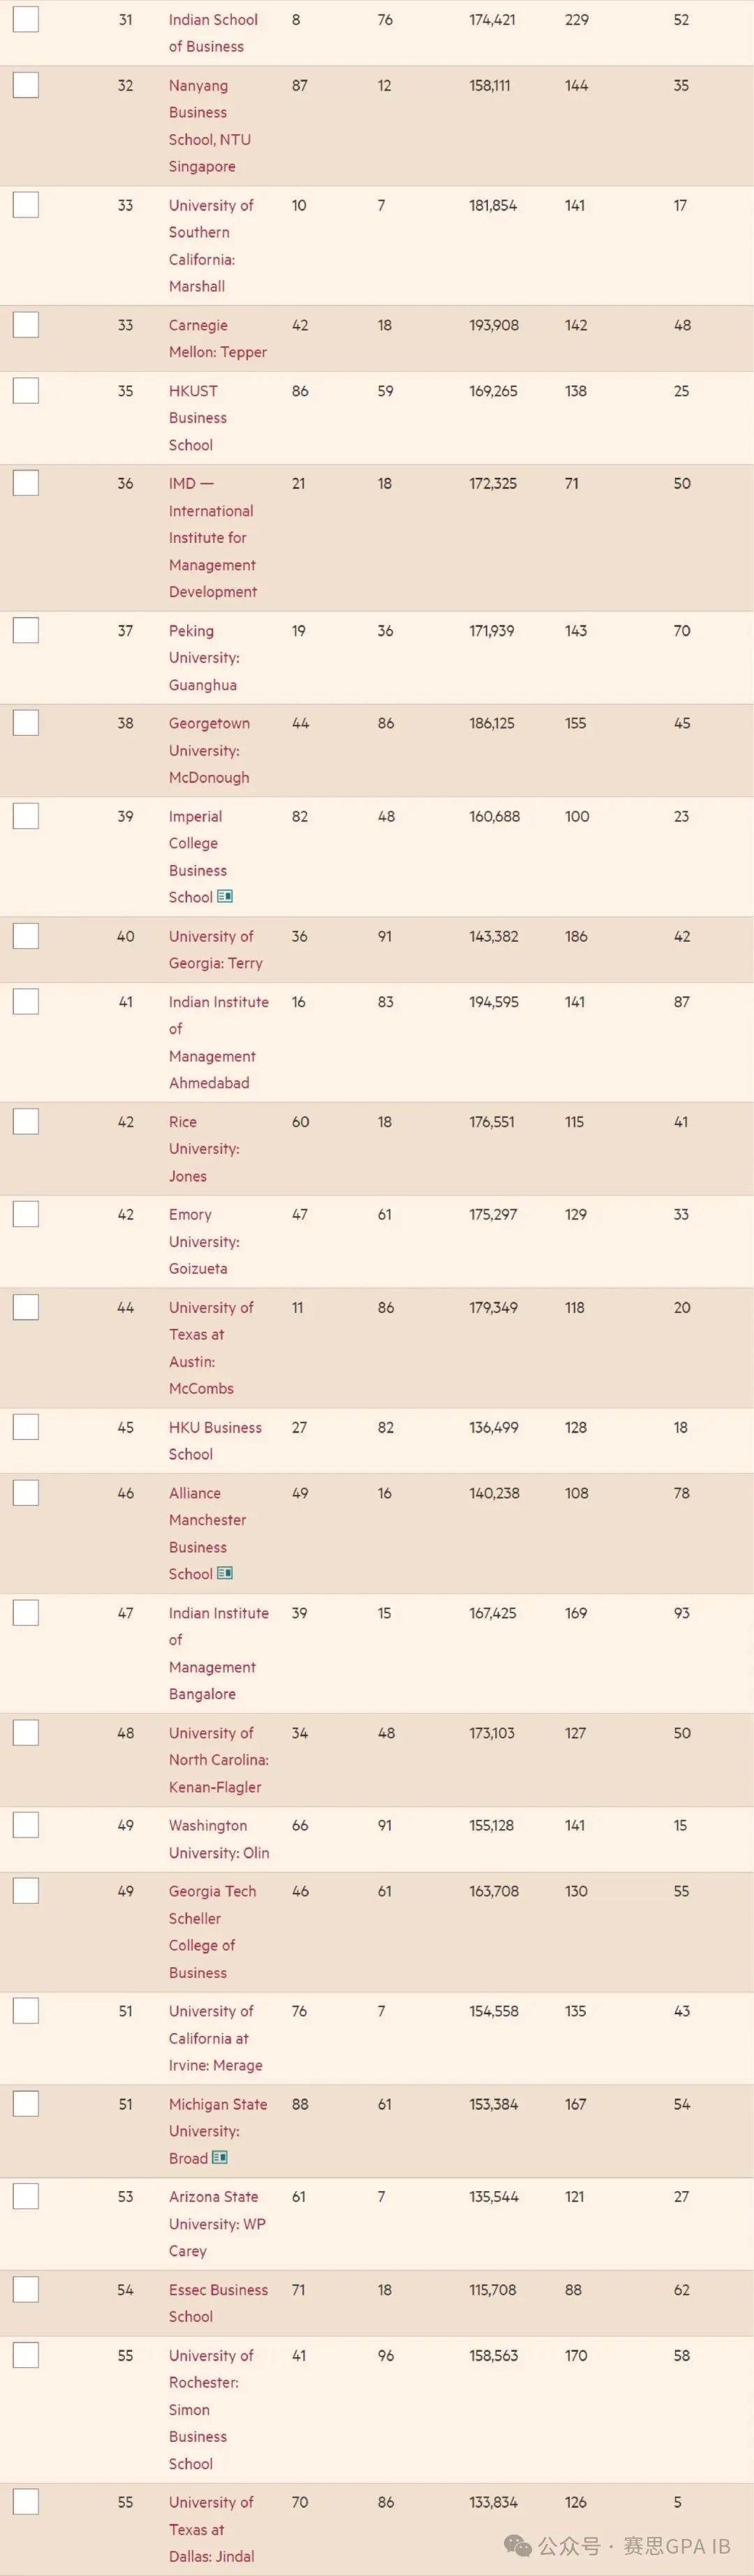Select checkbox for Nanyang Business School row
Viewport: 754px width, 2576px height.
point(26,85)
